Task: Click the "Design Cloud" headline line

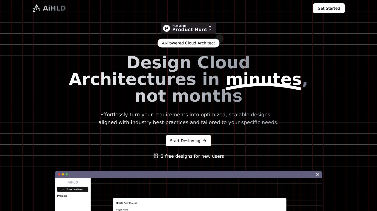Action: point(188,62)
